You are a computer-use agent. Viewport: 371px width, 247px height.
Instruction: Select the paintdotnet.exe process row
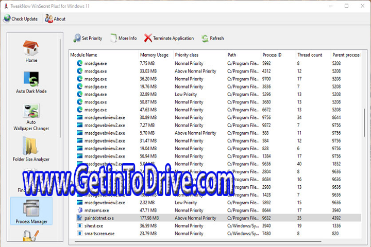[x=218, y=218]
